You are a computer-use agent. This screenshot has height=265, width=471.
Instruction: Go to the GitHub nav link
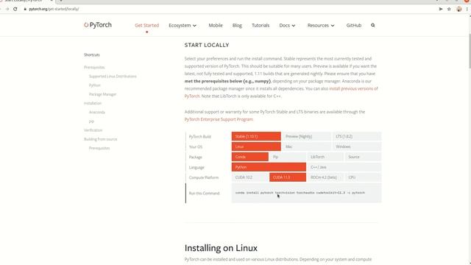(353, 25)
